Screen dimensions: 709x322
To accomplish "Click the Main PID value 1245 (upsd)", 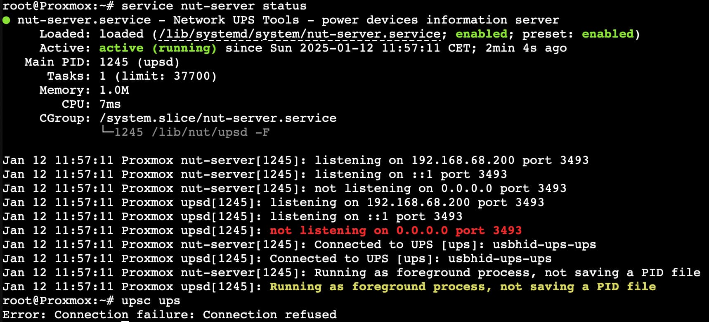I will pyautogui.click(x=139, y=62).
